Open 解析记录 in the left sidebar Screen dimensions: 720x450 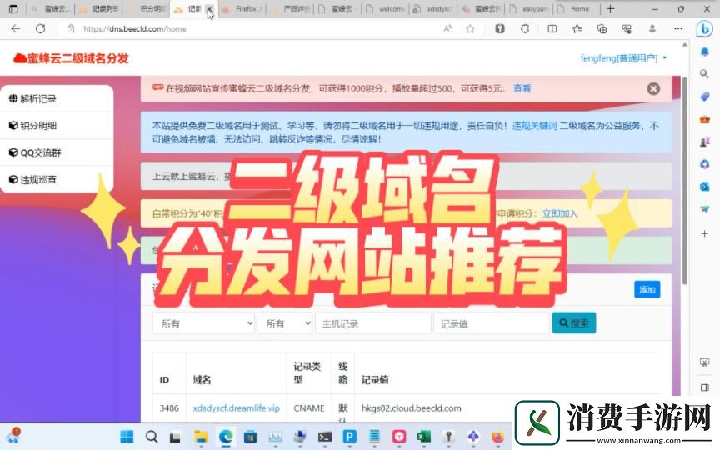(57, 98)
